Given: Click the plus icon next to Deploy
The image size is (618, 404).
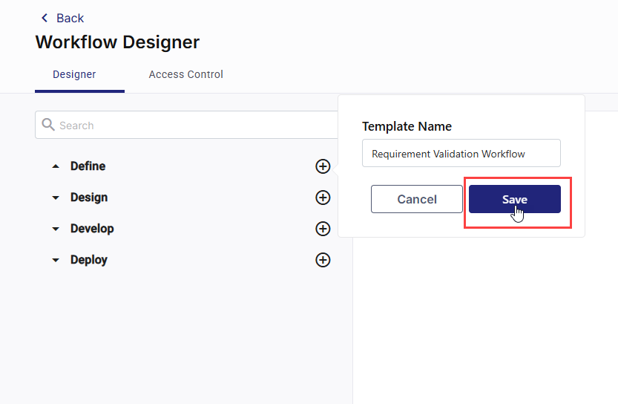Looking at the screenshot, I should pos(323,260).
